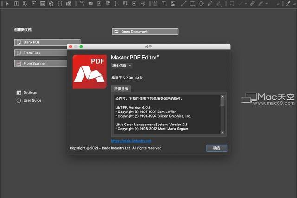This screenshot has height=198, width=297.
Task: Click the 'LibTIFF, Version 4.0.3' line
Action: 133,107
